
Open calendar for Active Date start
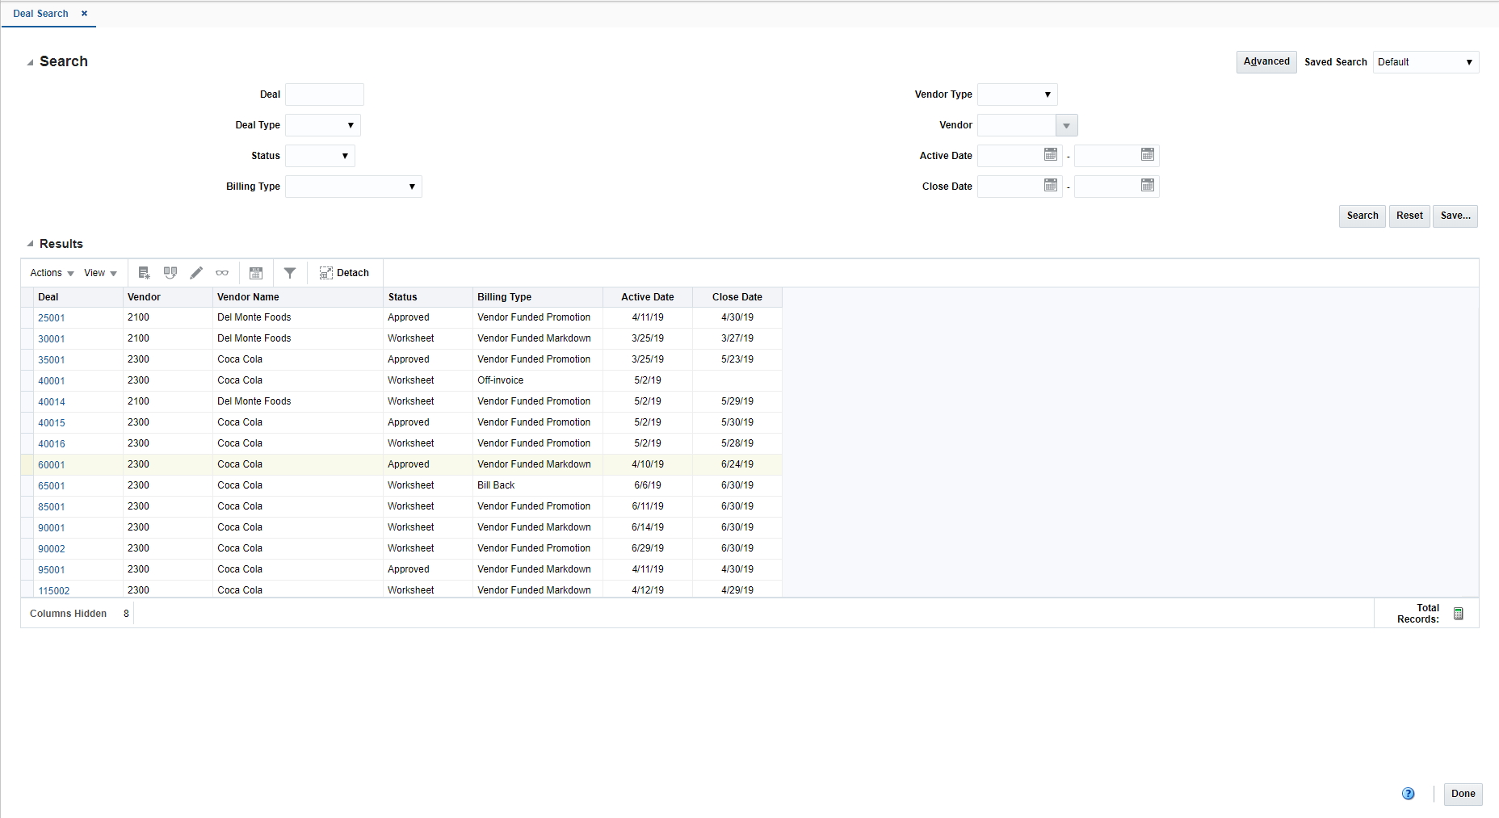[x=1051, y=154]
